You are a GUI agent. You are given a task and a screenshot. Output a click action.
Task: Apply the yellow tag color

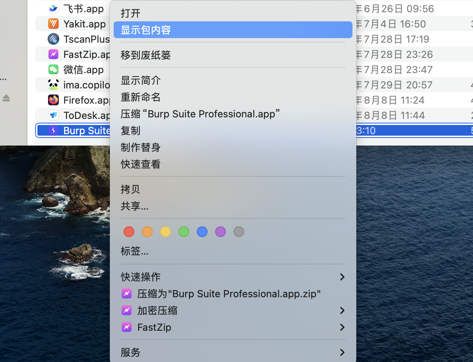click(x=166, y=232)
